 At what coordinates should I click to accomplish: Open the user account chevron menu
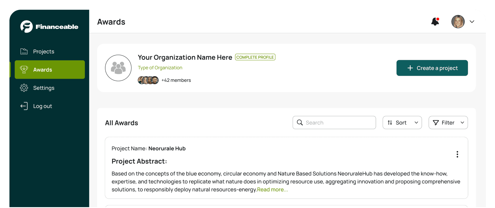[x=472, y=22]
